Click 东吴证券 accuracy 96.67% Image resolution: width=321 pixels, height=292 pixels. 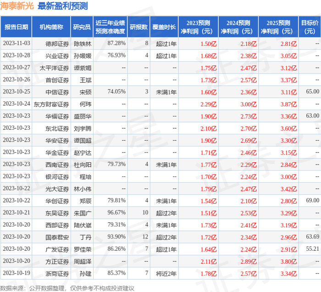pos(116,212)
